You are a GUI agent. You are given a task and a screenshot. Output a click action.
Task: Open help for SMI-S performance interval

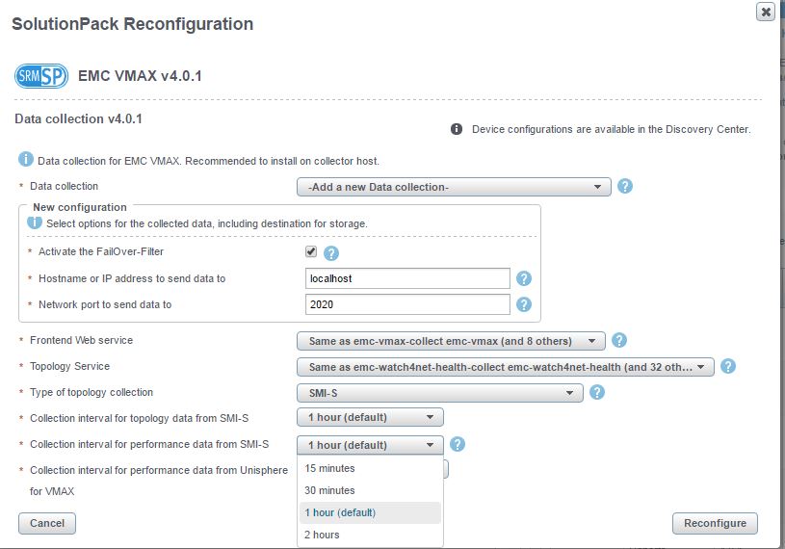458,444
